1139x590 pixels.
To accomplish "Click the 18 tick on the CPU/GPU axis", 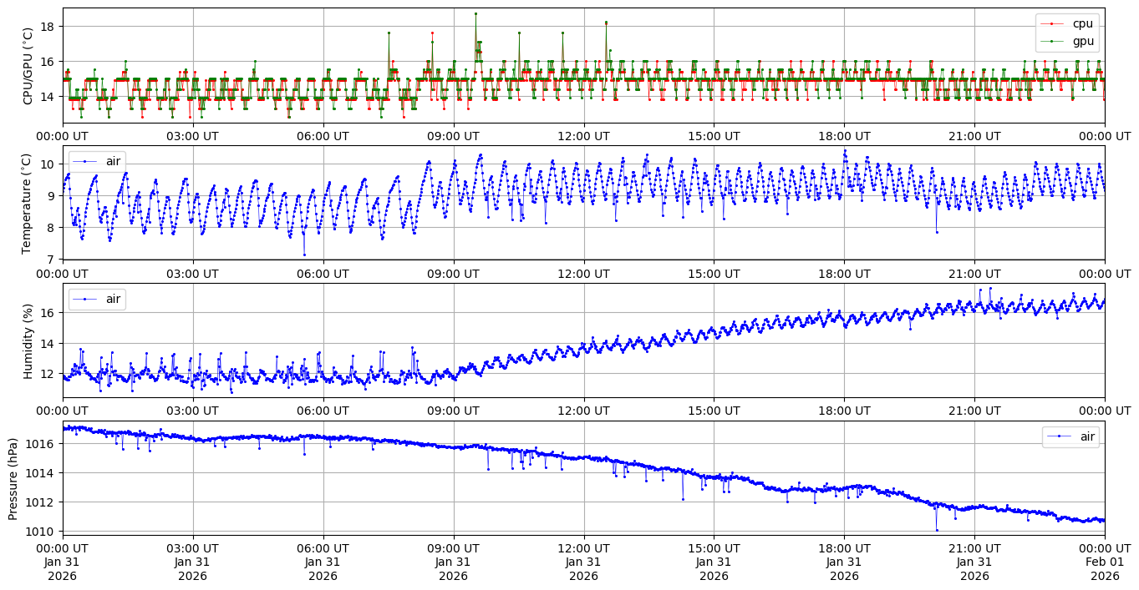I will click(x=47, y=27).
